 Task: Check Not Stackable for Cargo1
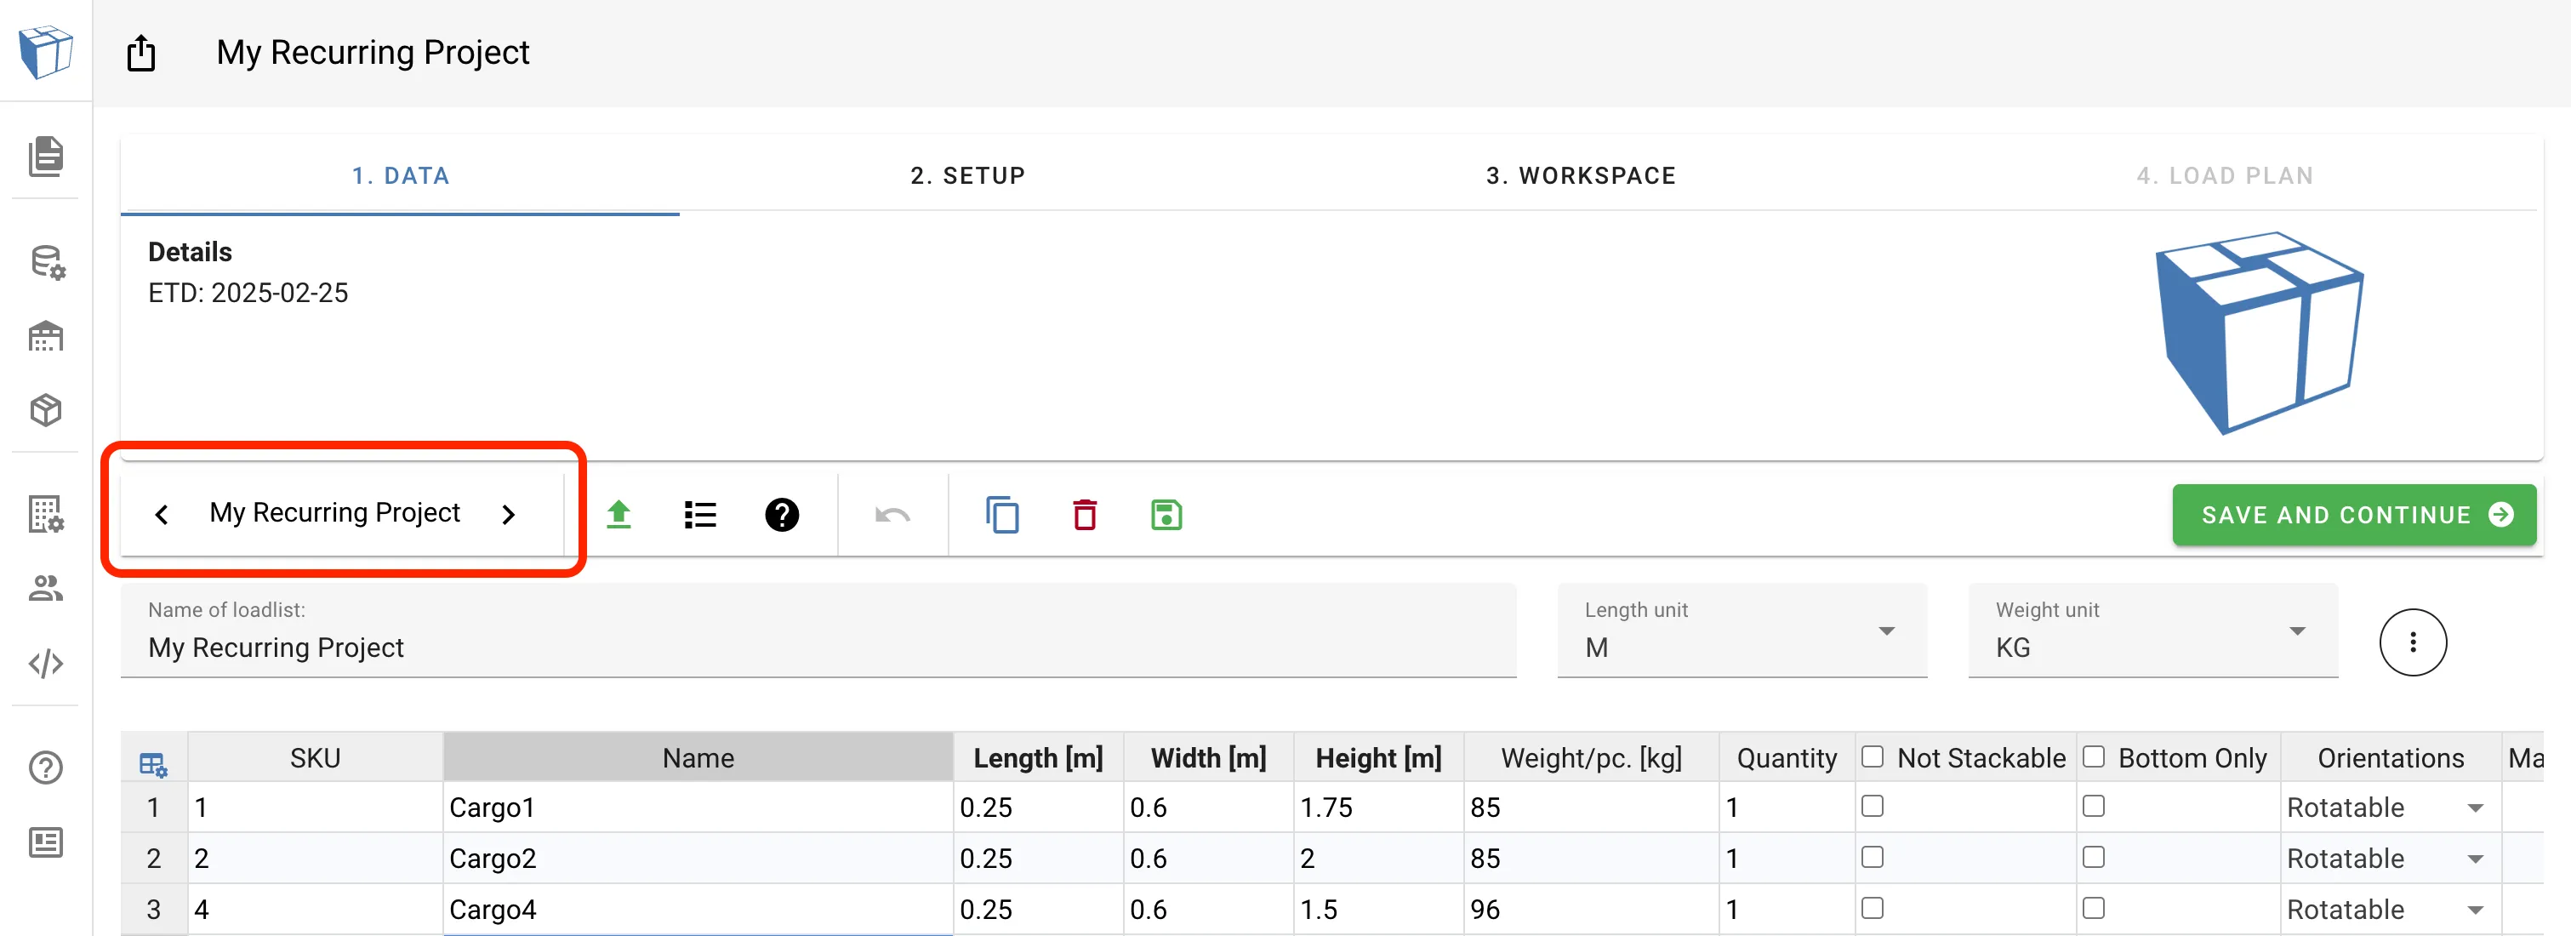point(1873,807)
